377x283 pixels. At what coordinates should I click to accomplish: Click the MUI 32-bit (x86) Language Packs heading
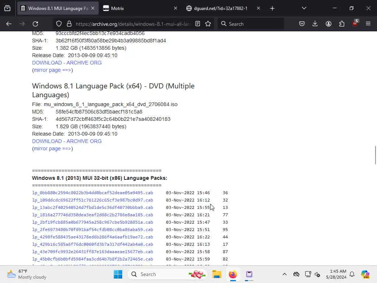pos(99,178)
